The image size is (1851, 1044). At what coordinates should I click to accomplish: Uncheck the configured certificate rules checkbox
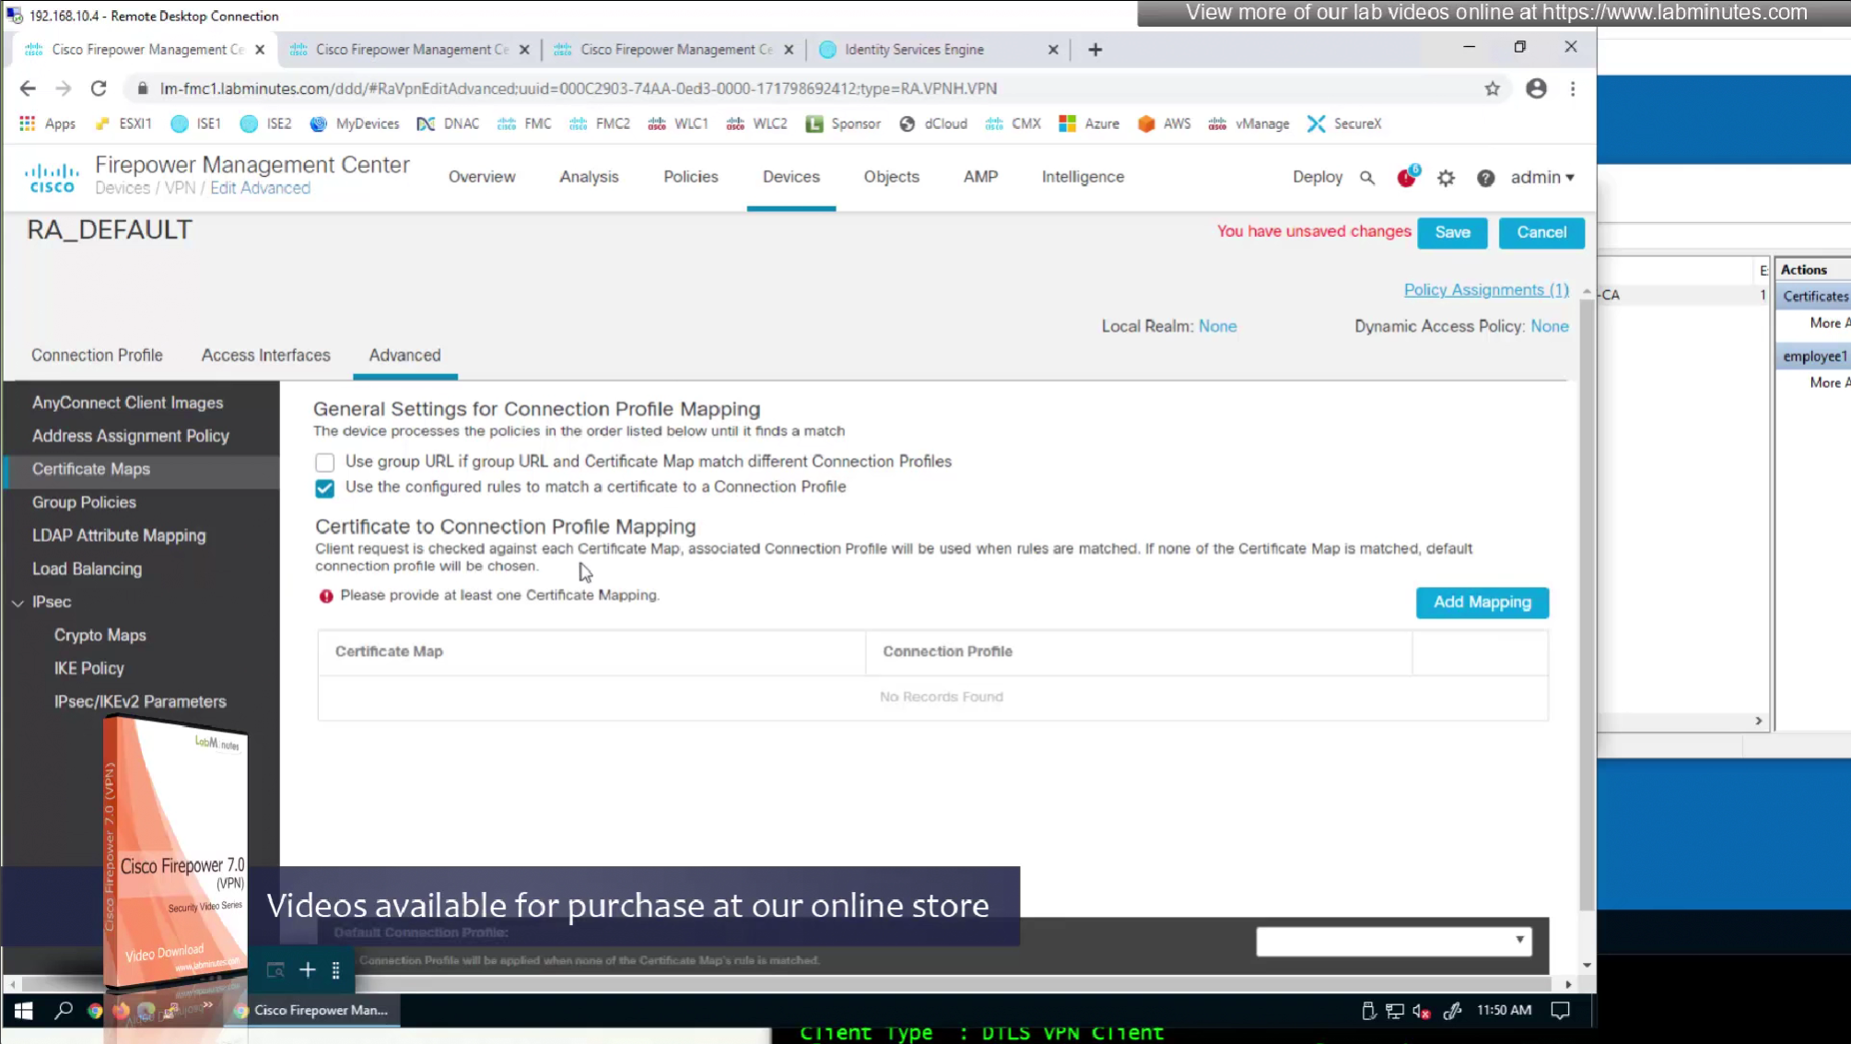[x=324, y=488]
